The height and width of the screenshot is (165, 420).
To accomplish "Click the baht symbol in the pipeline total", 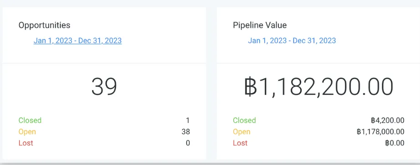I will pos(251,87).
